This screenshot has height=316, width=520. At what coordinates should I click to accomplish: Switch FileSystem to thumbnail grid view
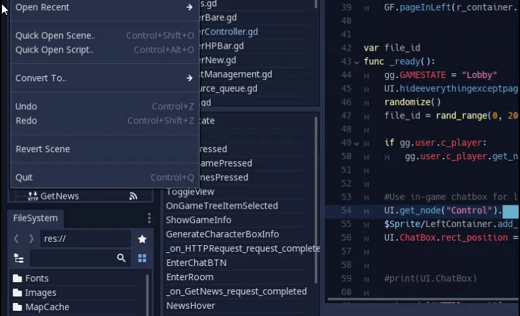click(142, 258)
